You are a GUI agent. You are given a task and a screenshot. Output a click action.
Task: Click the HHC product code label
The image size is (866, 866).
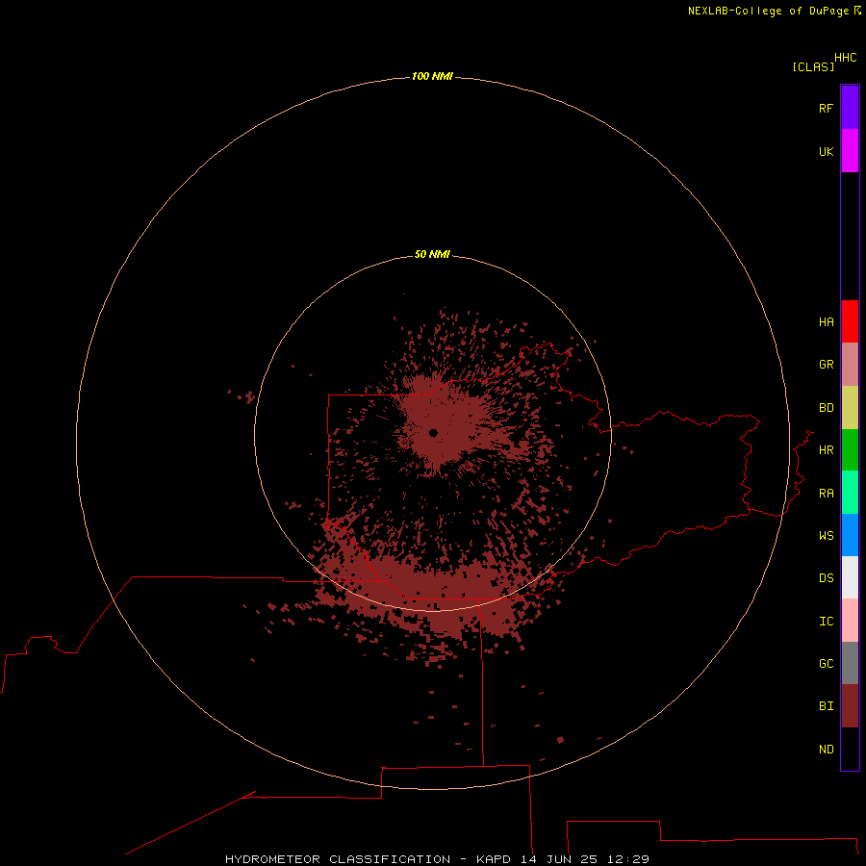tap(846, 58)
